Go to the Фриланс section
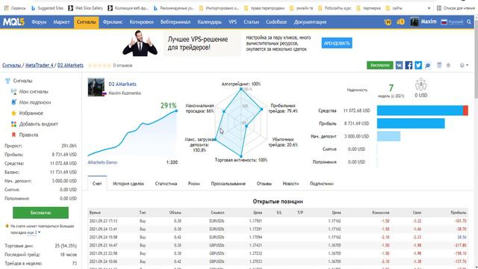Screen dimensions: 478x269 [113, 22]
